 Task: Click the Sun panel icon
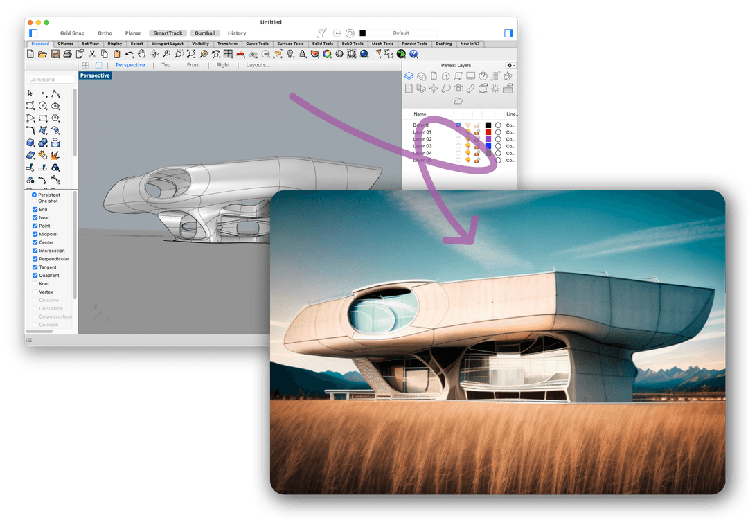tap(495, 89)
